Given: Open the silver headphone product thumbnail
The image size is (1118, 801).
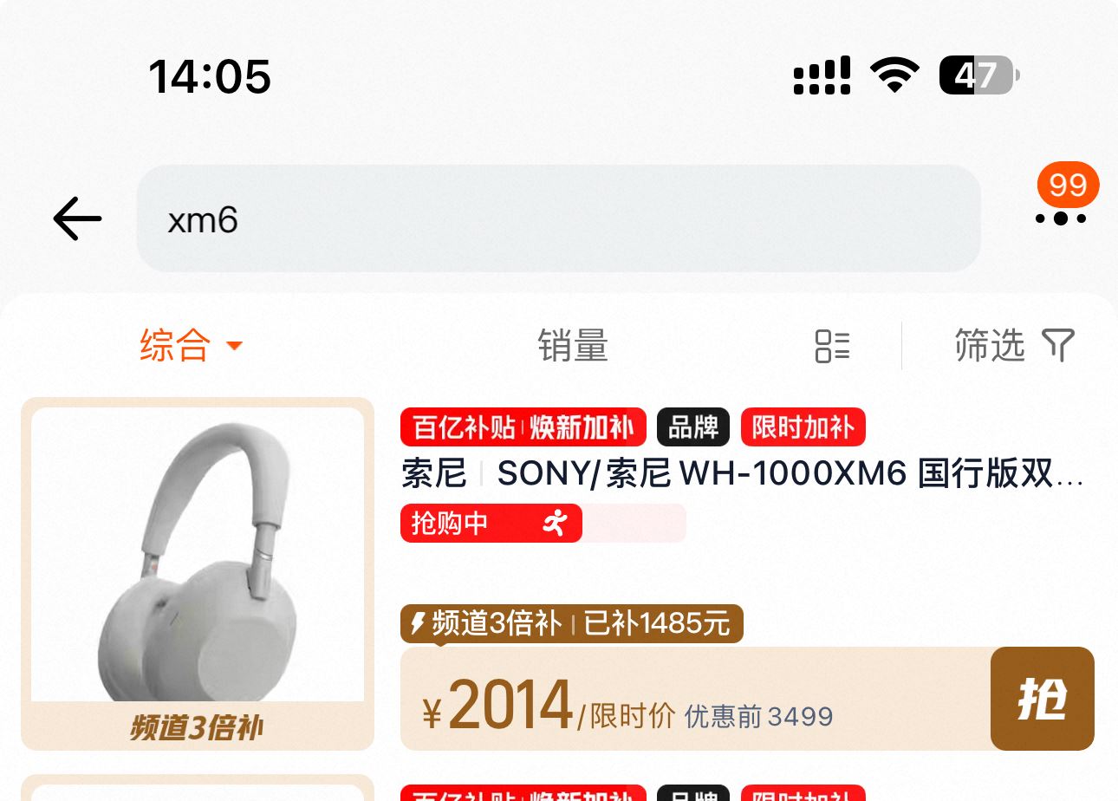Looking at the screenshot, I should (198, 555).
